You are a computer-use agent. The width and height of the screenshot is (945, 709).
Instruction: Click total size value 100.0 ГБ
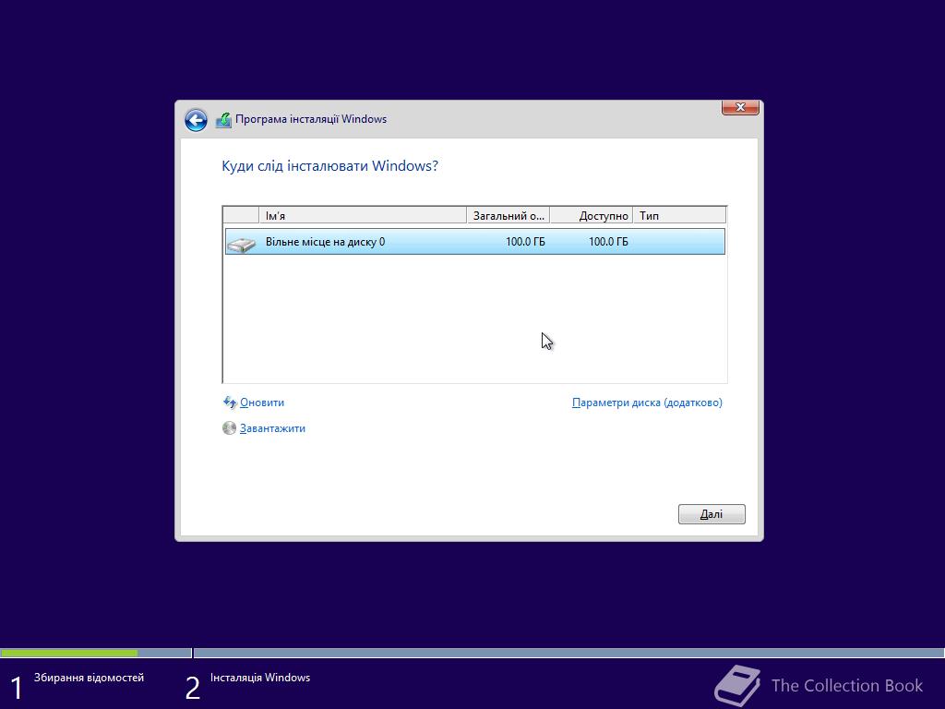[525, 242]
